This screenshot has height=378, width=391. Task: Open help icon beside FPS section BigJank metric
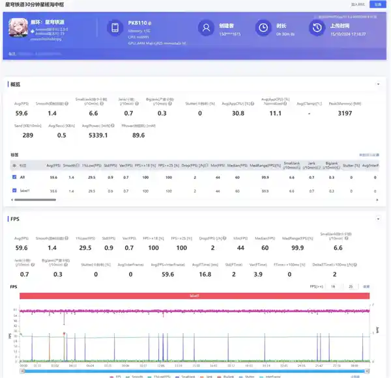click(66, 265)
